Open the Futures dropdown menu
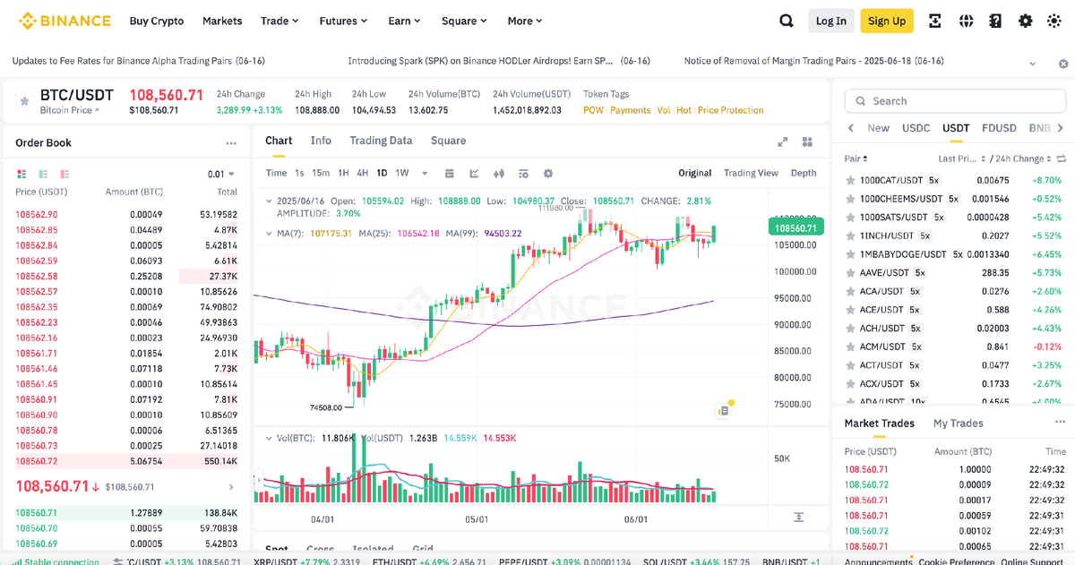This screenshot has width=1075, height=565. pyautogui.click(x=343, y=21)
